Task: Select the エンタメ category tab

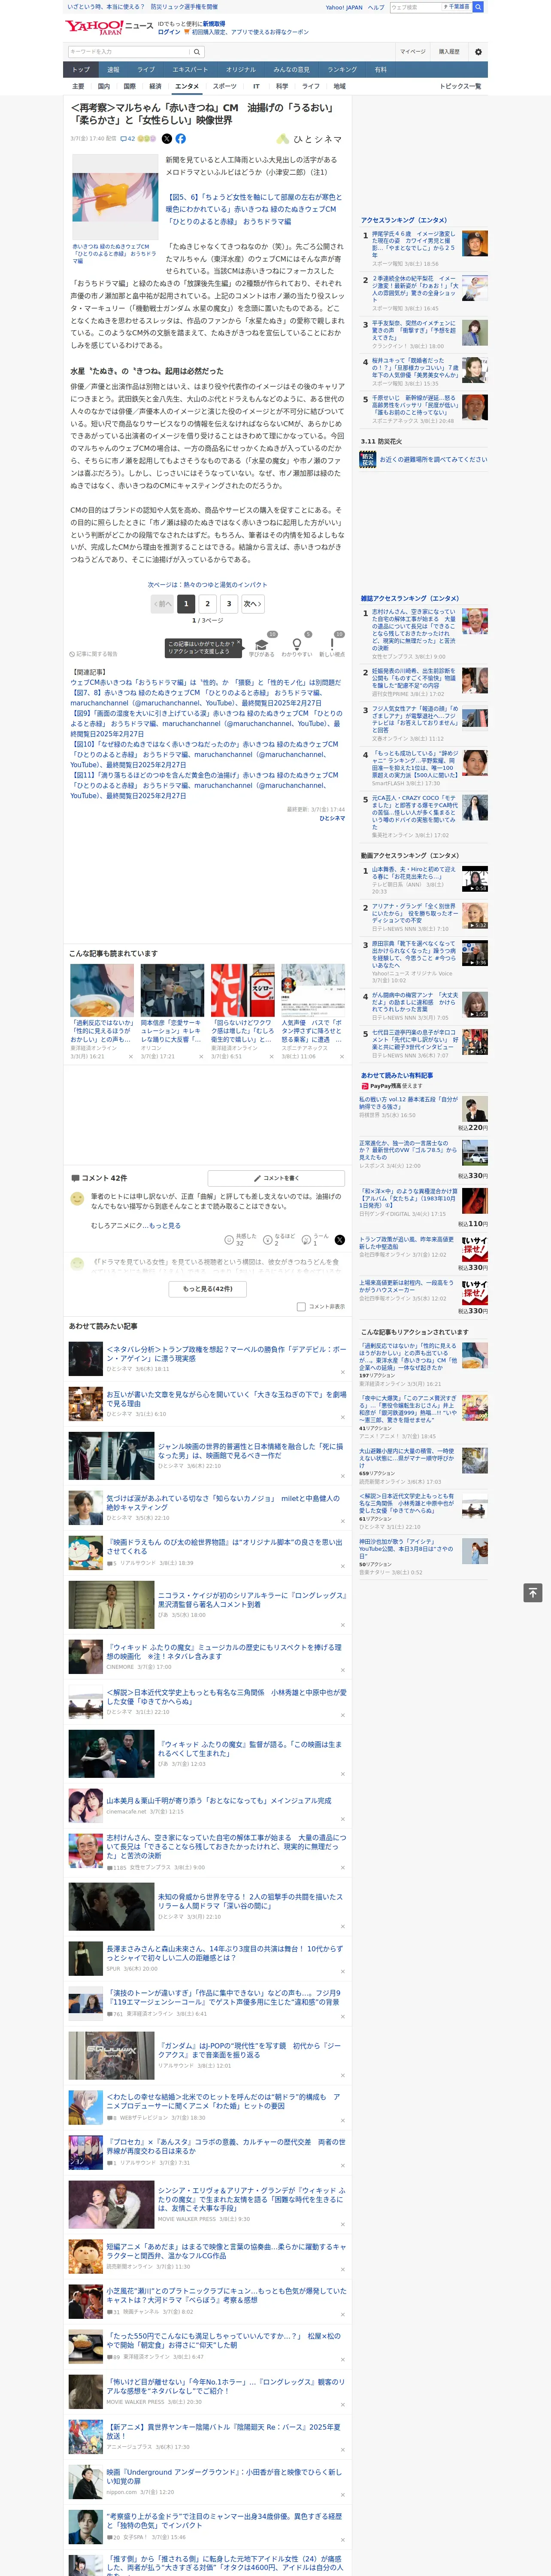Action: [187, 86]
